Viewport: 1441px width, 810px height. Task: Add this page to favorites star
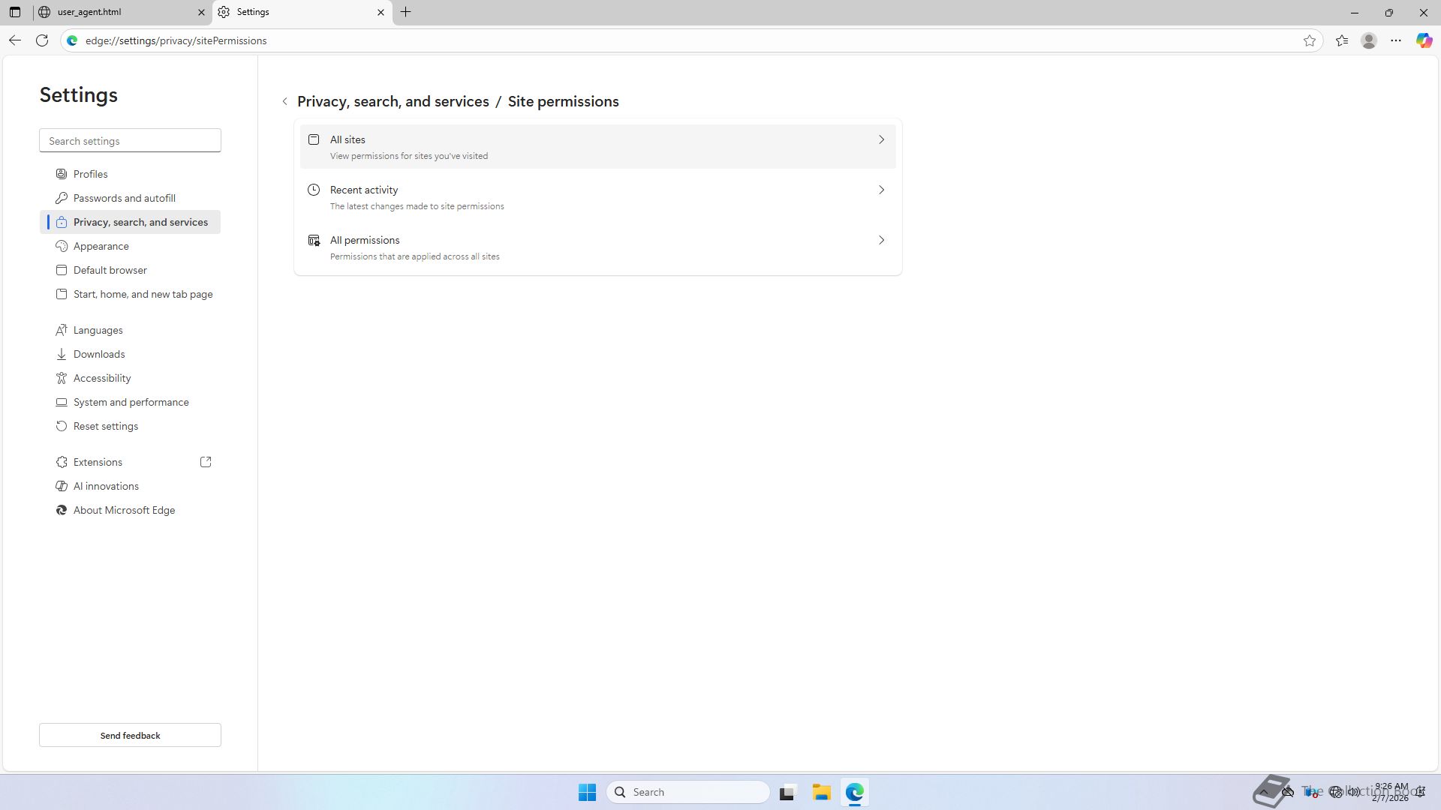(1310, 40)
